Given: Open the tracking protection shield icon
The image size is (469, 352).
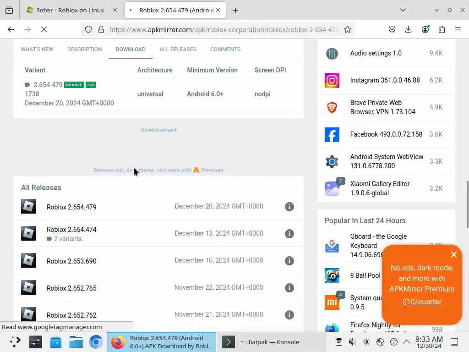Looking at the screenshot, I should [88, 29].
